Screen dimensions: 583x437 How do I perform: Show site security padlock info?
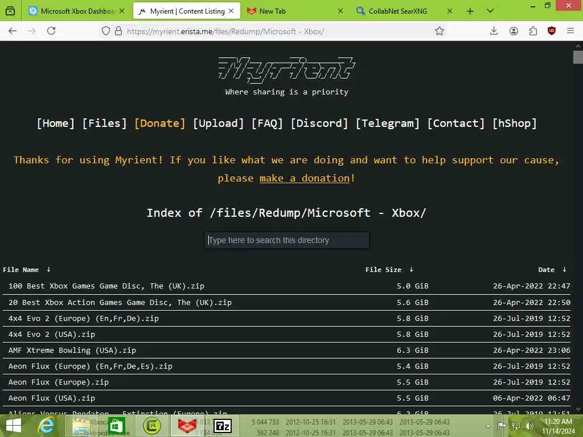tap(118, 31)
